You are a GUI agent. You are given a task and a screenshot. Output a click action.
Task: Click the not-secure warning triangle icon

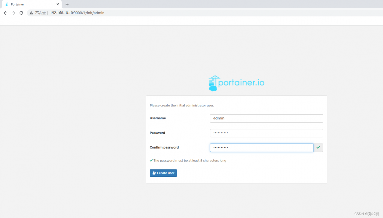click(x=31, y=13)
